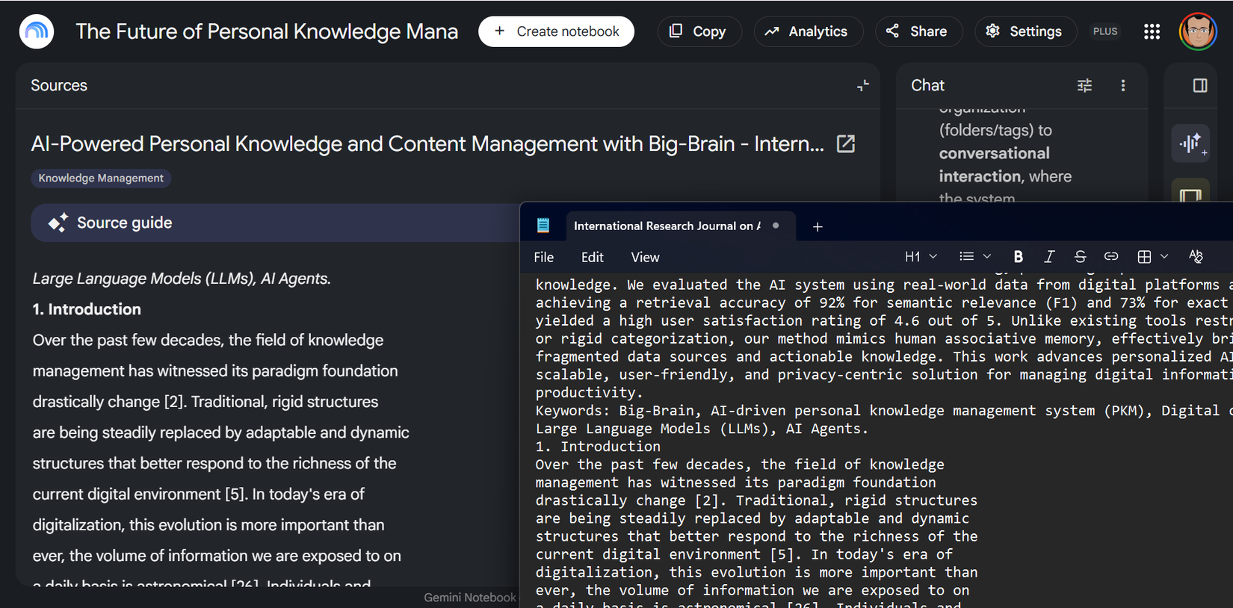
Task: Open the account profile avatar
Action: pyautogui.click(x=1198, y=31)
